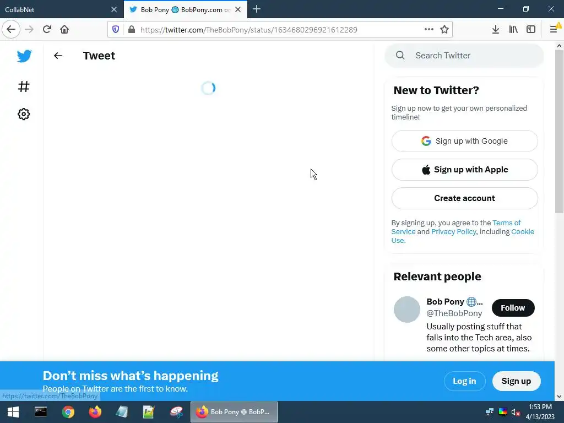
Task: Close the CollabNet tab
Action: 114,9
